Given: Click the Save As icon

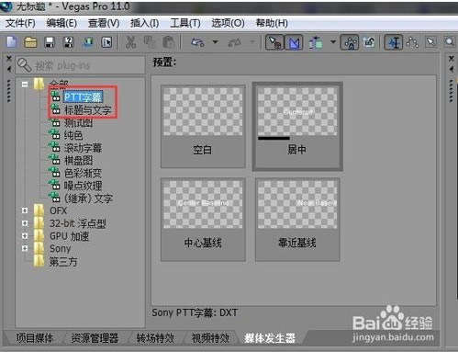Looking at the screenshot, I should click(x=69, y=42).
